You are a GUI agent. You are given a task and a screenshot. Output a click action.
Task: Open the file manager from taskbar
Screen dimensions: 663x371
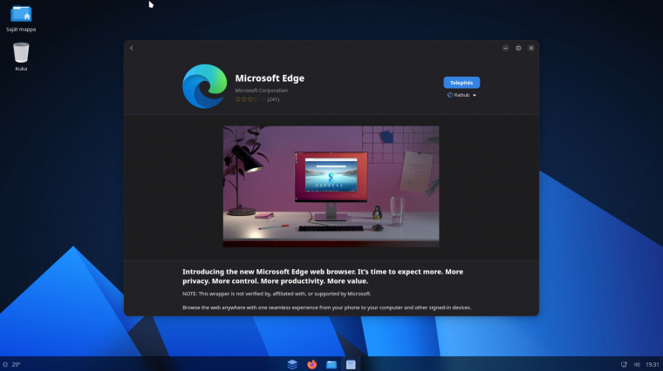pos(331,364)
